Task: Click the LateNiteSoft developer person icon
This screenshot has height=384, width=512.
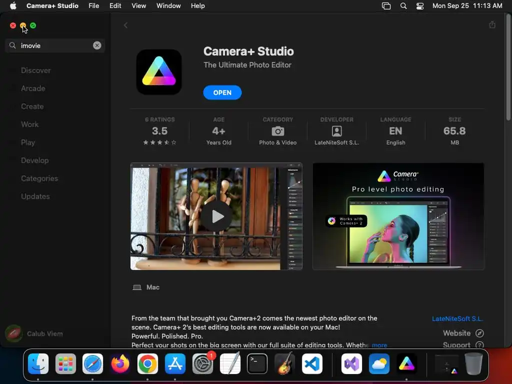Action: (336, 131)
